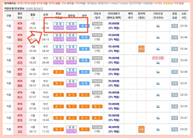Book 일반실 예매 for KTX 075

[71, 59]
